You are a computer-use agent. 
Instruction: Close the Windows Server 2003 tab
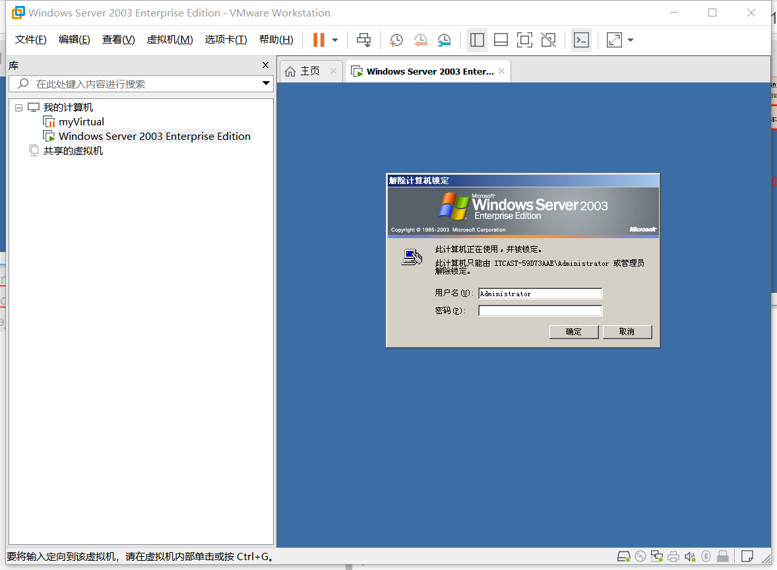coord(502,71)
